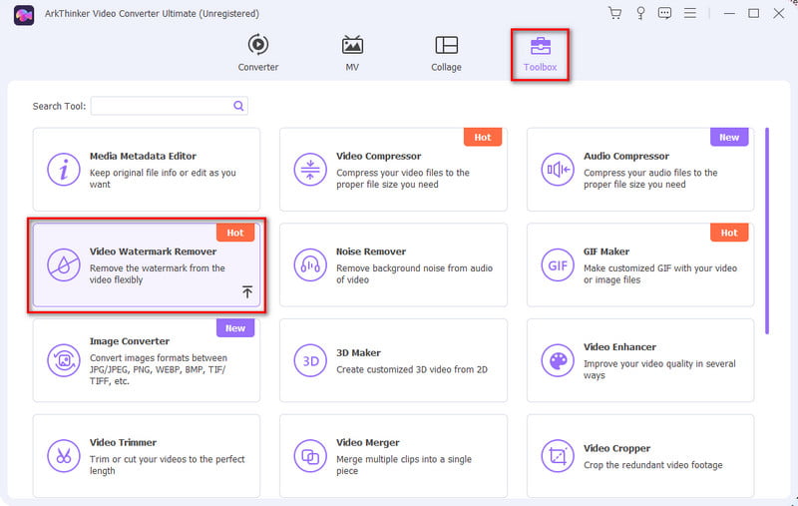The height and width of the screenshot is (506, 798).
Task: Click the ArkThinker app logo
Action: (24, 15)
